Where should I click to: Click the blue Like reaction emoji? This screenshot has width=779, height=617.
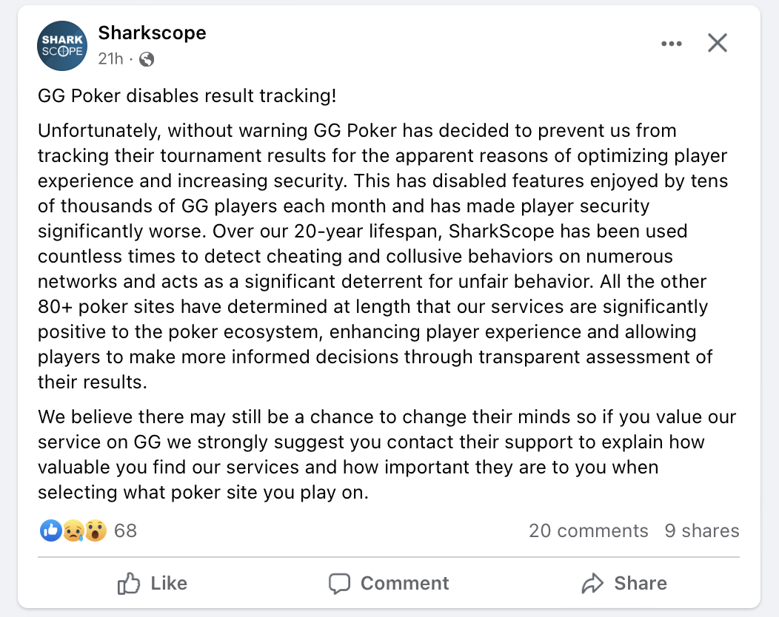[50, 530]
